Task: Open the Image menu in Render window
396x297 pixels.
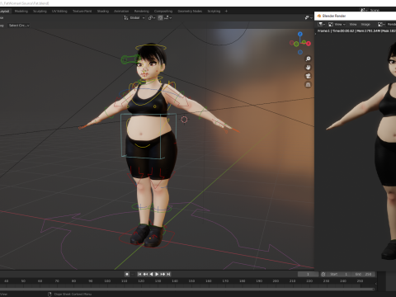Action: point(365,25)
